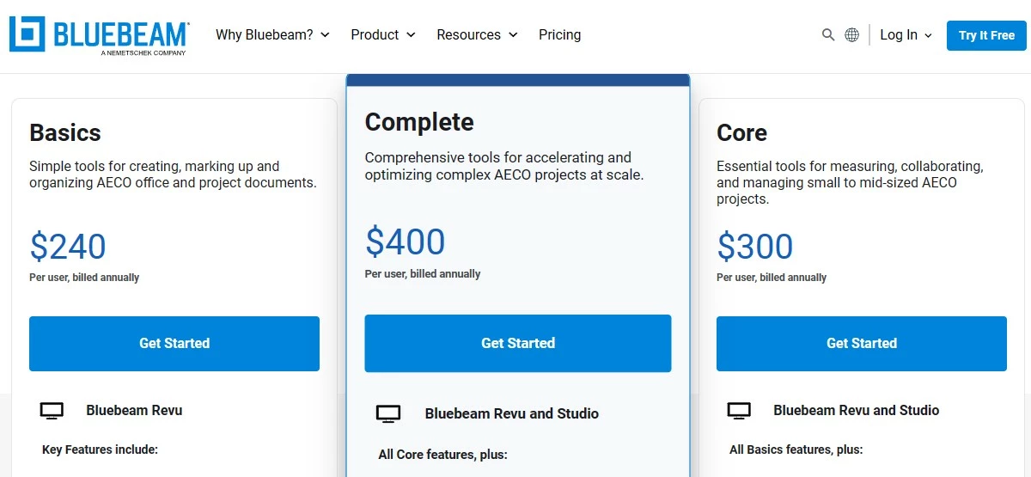The image size is (1031, 477).
Task: Click 'Key Features include:' text
Action: pyautogui.click(x=100, y=449)
